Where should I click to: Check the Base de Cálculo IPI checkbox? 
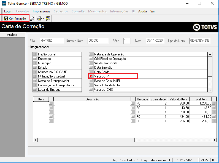coord(91,81)
